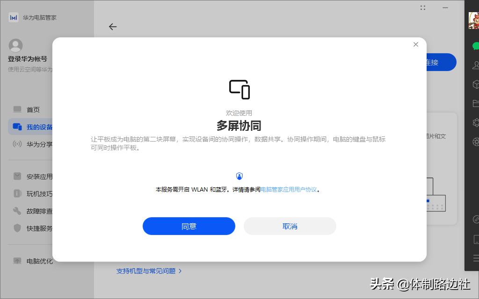Select 我的设备 in the sidebar
Viewport: 479px width, 299px height.
coord(30,127)
